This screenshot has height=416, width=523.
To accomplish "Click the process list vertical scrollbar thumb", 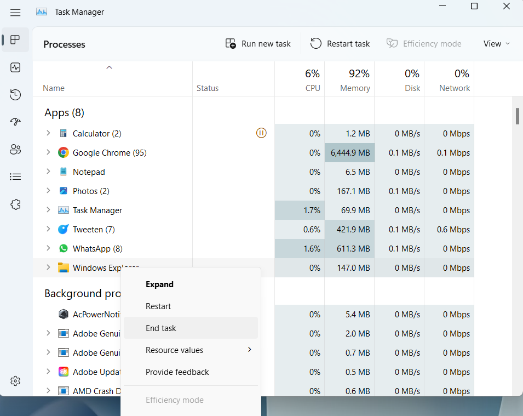I will coord(518,116).
